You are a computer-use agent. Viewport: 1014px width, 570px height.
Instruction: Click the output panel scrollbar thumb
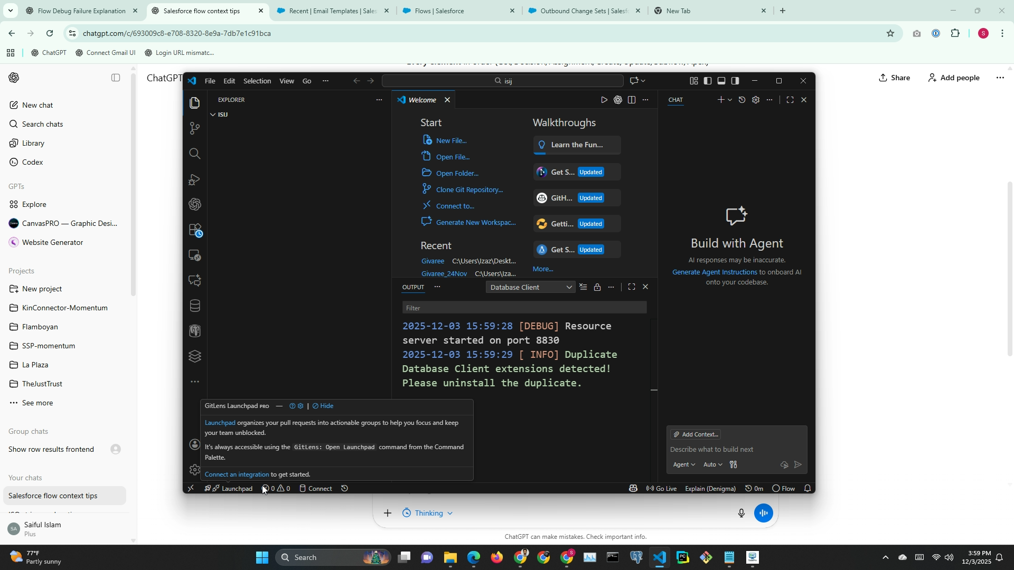[x=654, y=389]
